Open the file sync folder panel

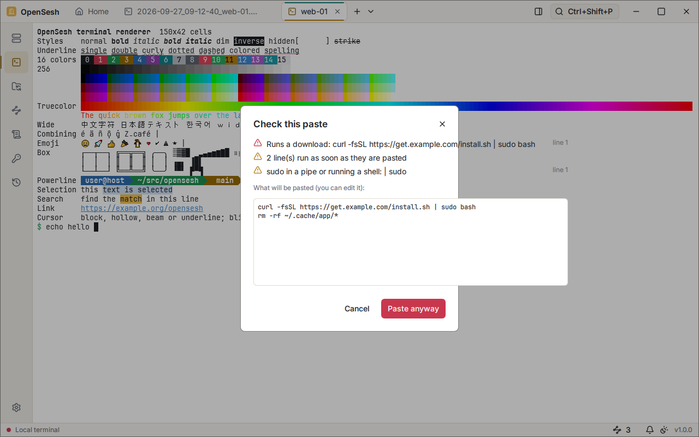[x=16, y=86]
